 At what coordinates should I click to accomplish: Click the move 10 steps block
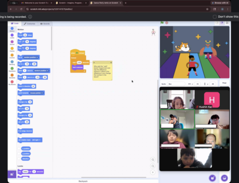click(x=25, y=35)
